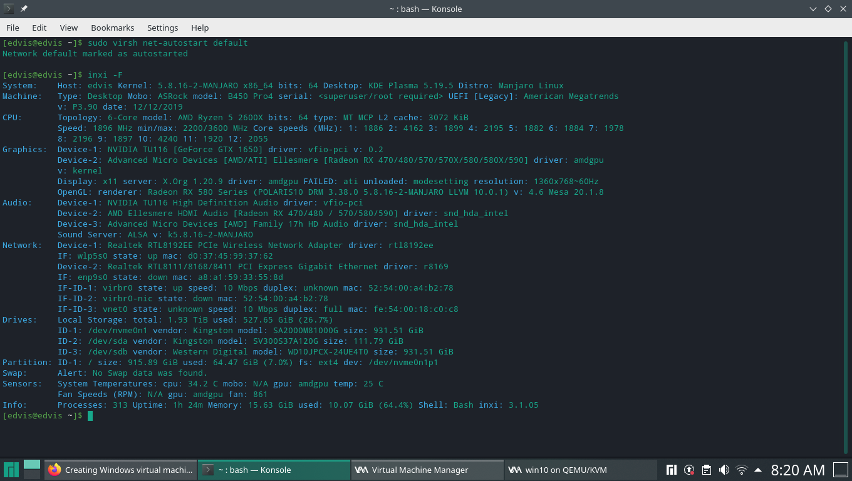Restore the Konsole window size
Screen dimensions: 852x481
(828, 9)
